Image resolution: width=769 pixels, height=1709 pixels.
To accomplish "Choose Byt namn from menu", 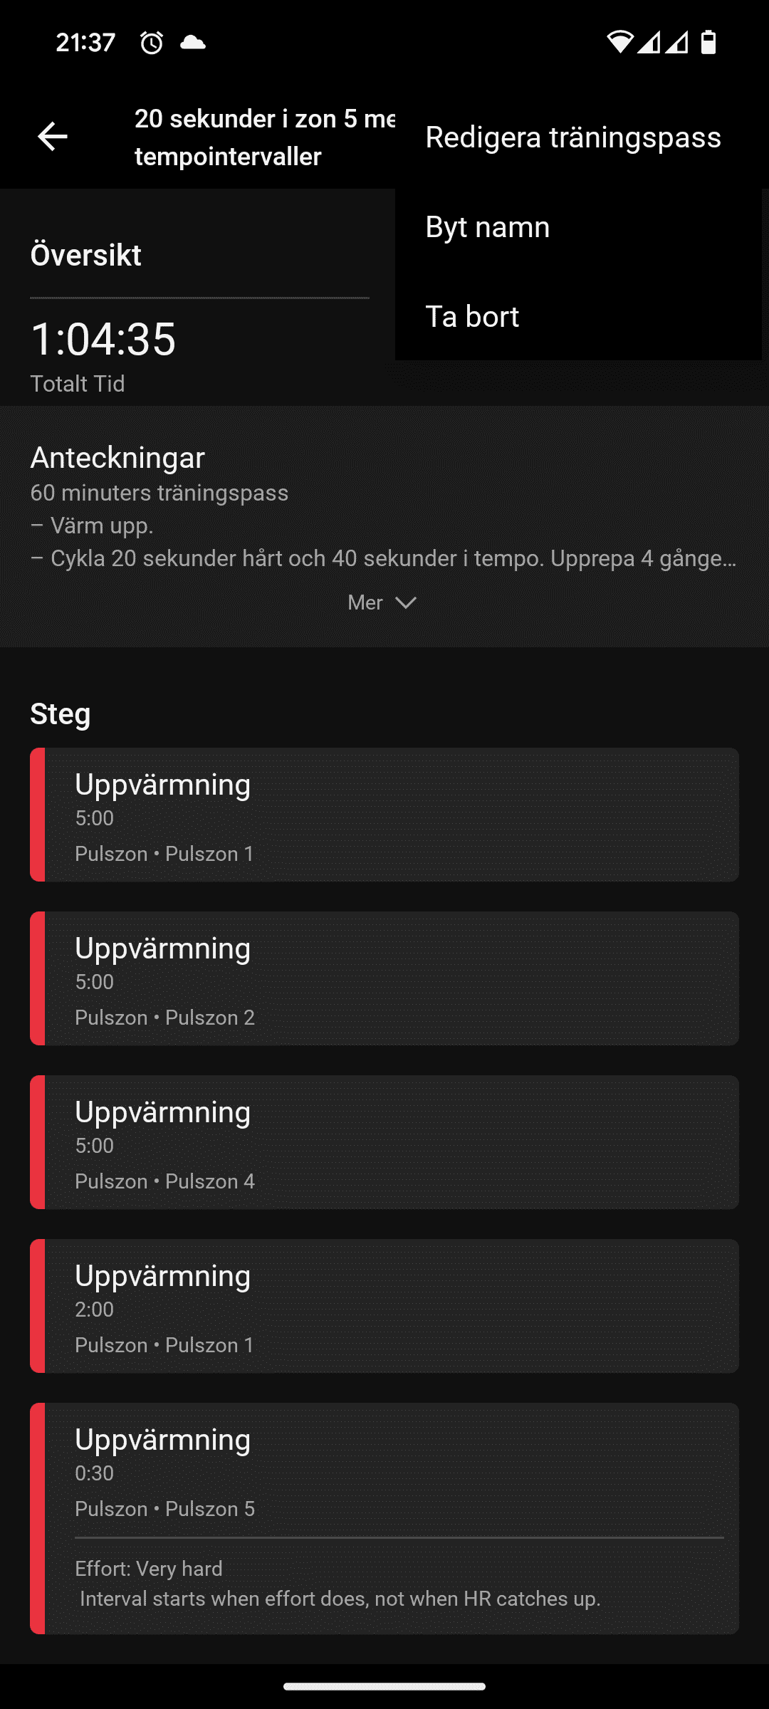I will click(x=578, y=227).
